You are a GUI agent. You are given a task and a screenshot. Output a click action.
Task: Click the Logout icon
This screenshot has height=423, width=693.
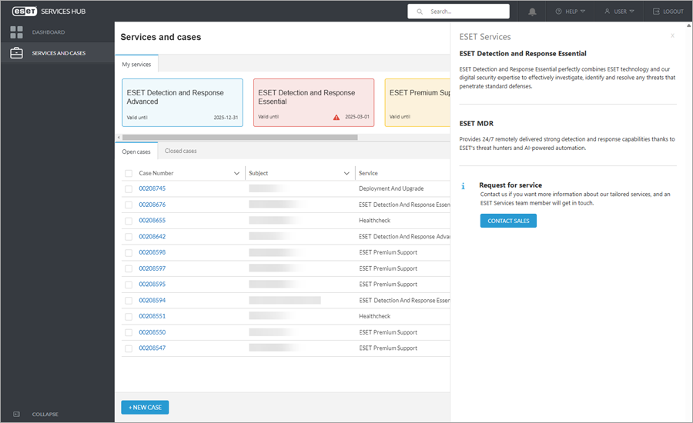point(657,12)
